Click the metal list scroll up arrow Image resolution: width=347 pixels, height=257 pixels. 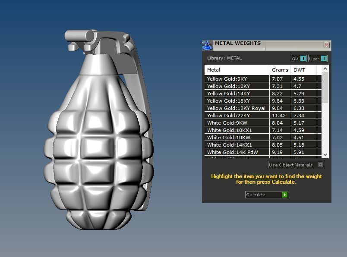click(x=325, y=69)
